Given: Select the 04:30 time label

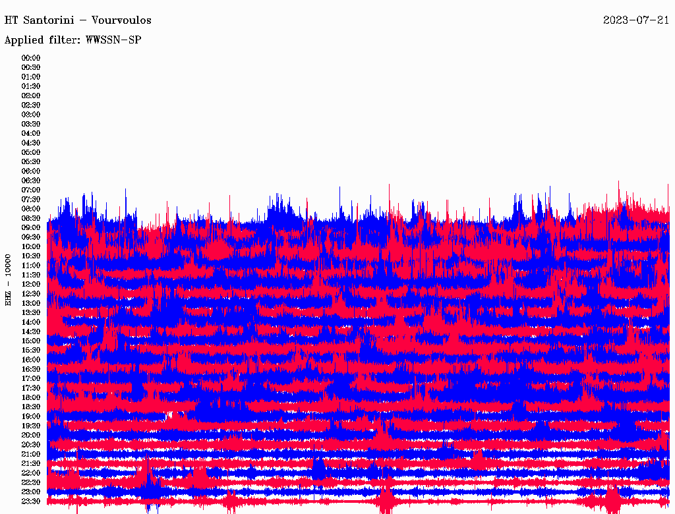Looking at the screenshot, I should point(31,143).
